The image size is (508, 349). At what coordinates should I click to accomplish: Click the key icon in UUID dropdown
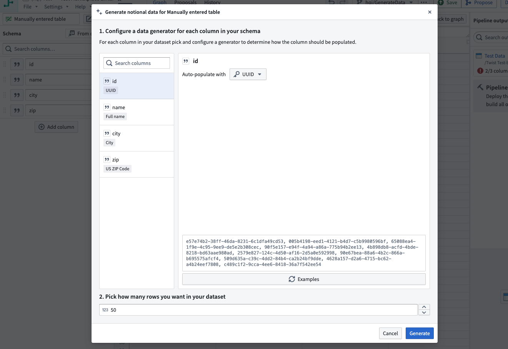237,74
